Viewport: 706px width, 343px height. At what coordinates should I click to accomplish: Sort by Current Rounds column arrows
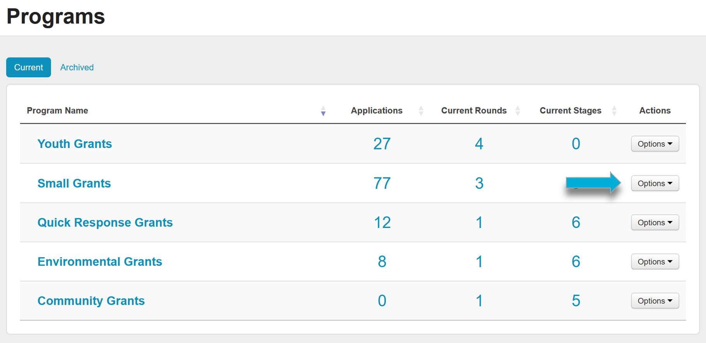coord(518,111)
